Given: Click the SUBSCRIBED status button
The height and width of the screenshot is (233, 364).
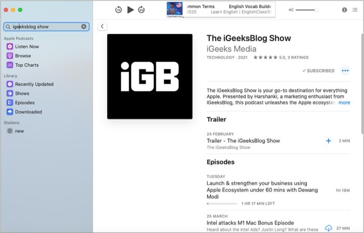Looking at the screenshot, I should click(x=318, y=71).
